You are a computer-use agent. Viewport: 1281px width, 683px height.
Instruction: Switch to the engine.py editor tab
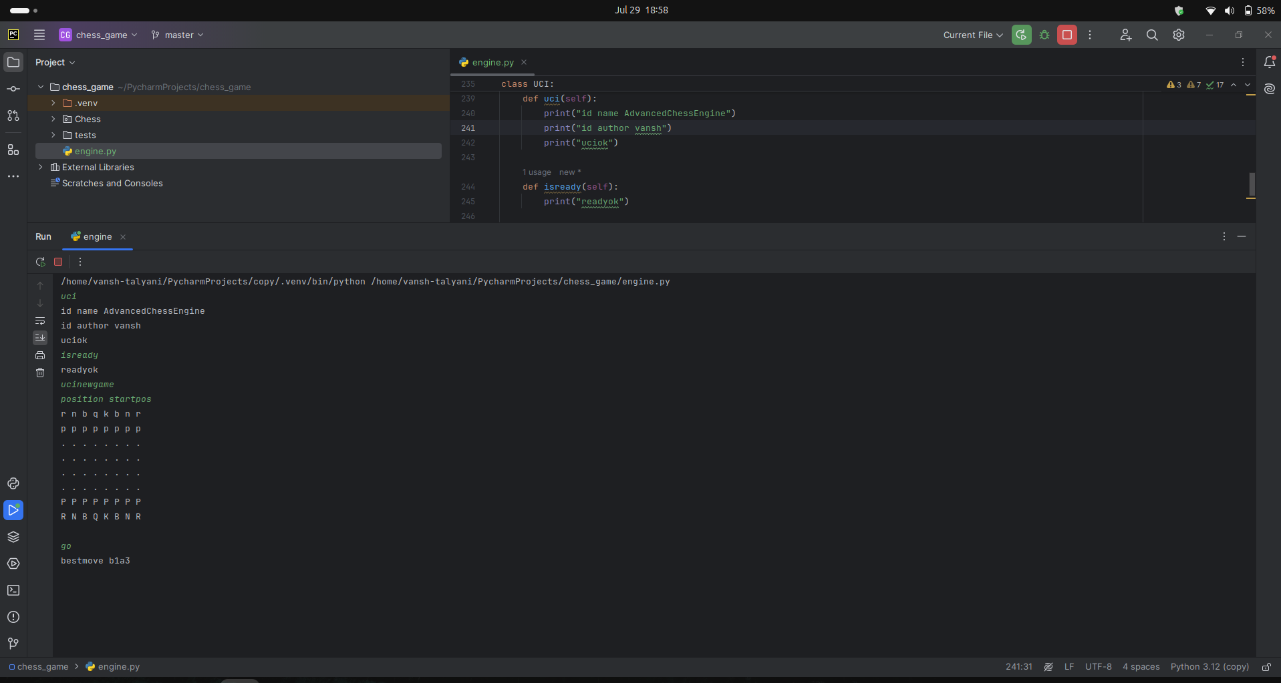[x=492, y=62]
